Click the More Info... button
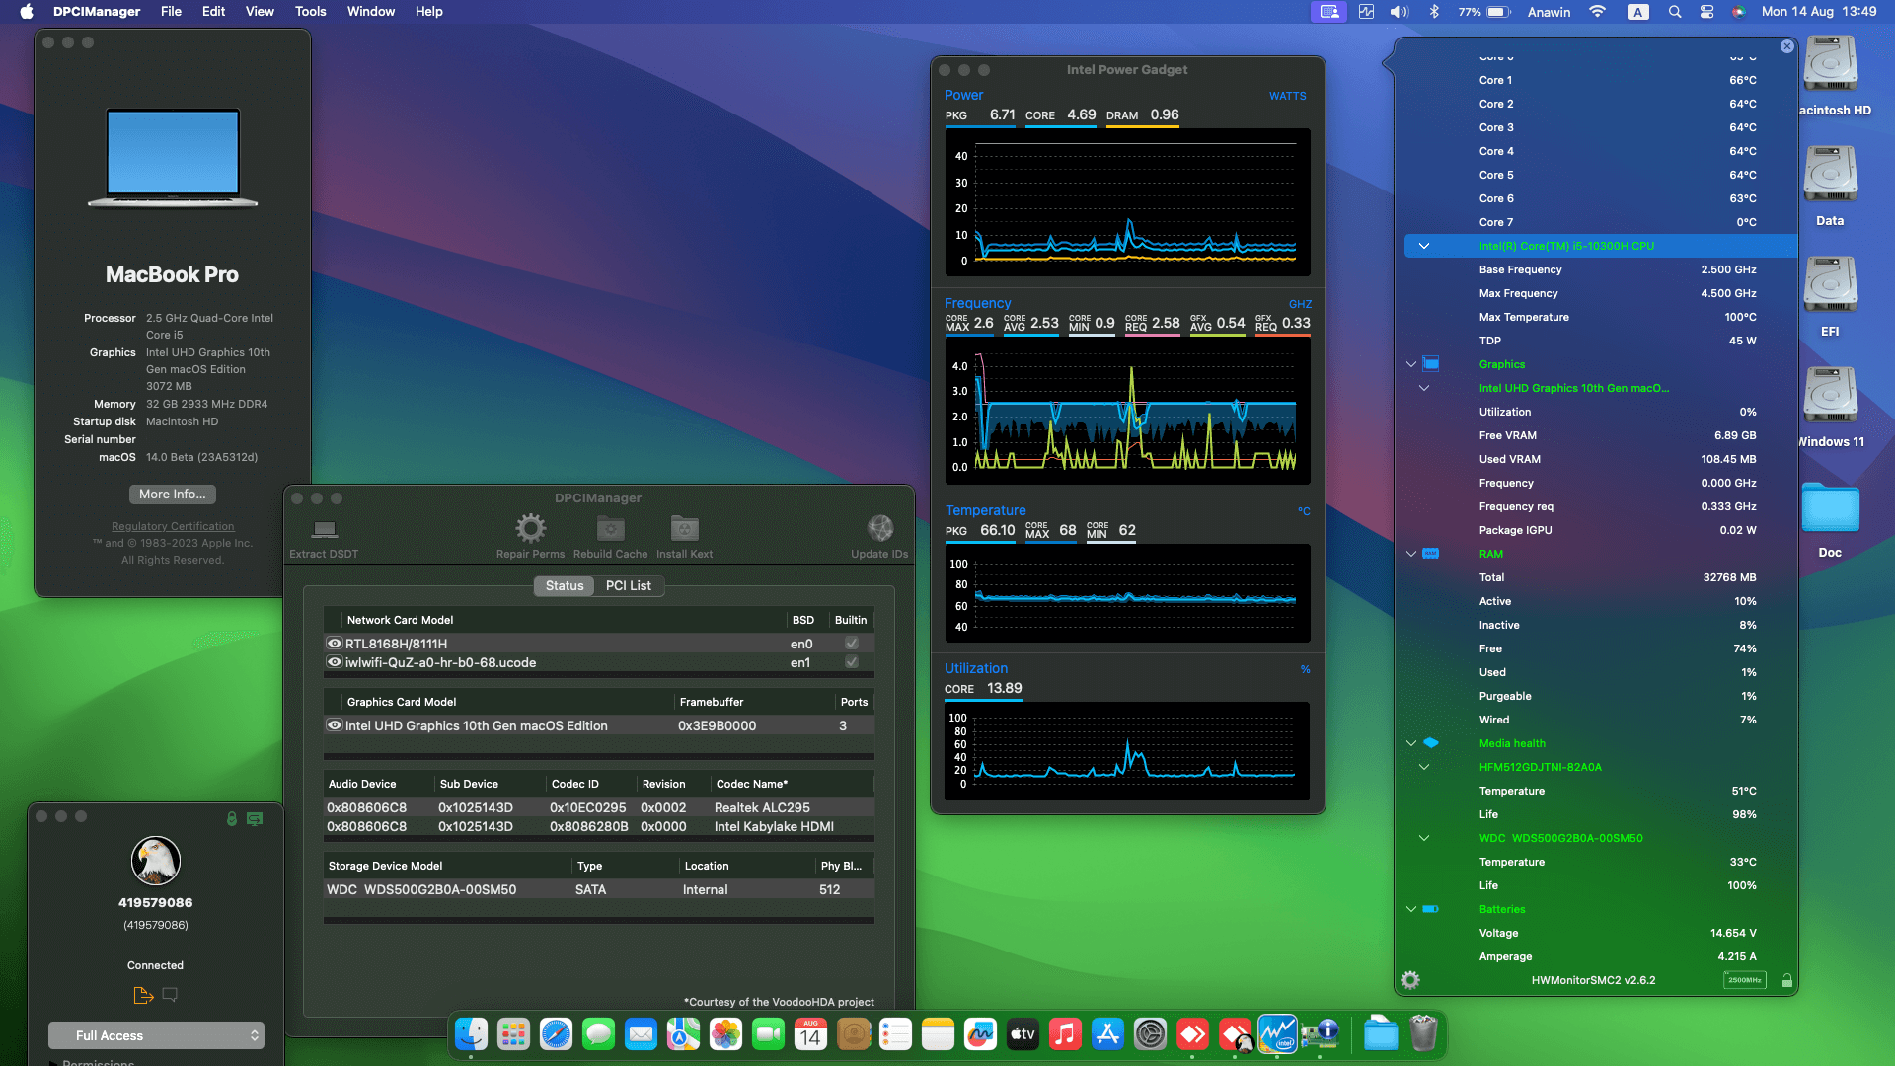1895x1066 pixels. point(173,495)
